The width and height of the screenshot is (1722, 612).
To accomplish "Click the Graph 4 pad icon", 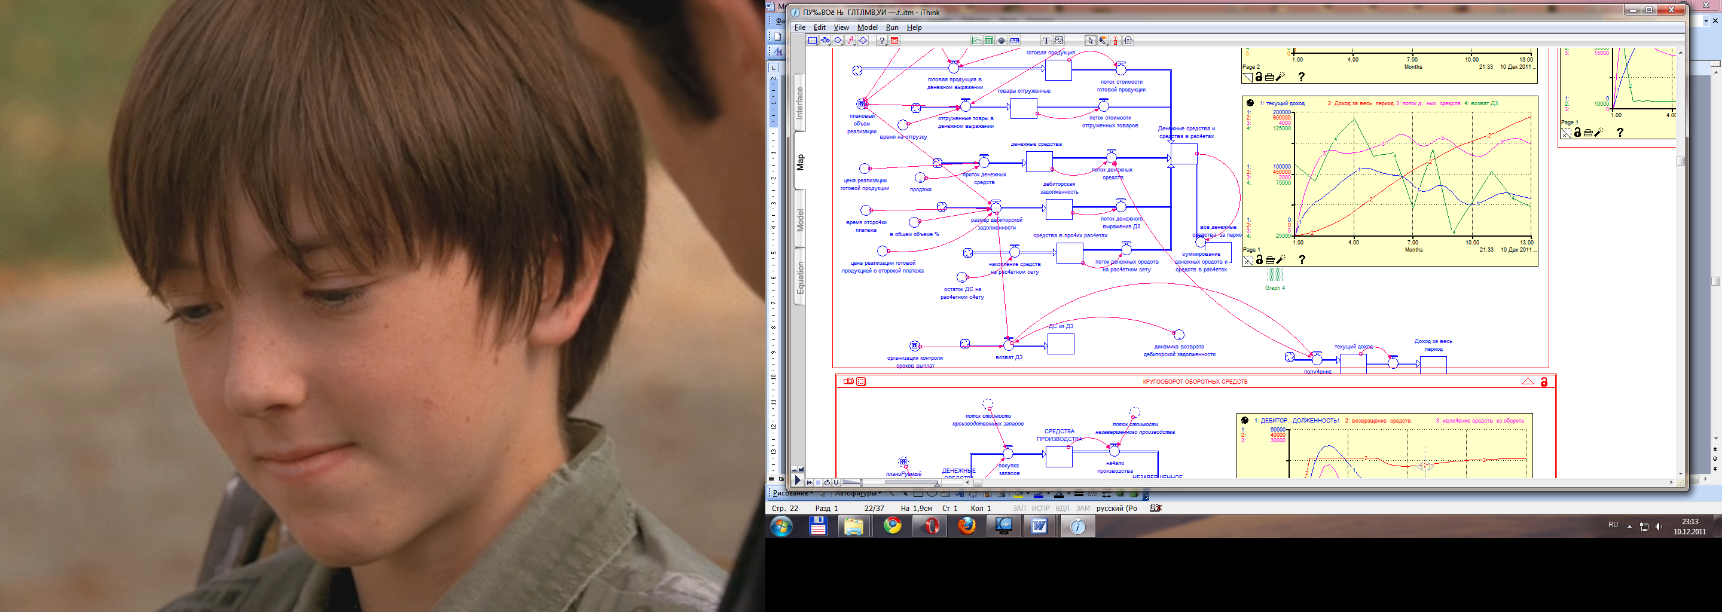I will point(1275,274).
